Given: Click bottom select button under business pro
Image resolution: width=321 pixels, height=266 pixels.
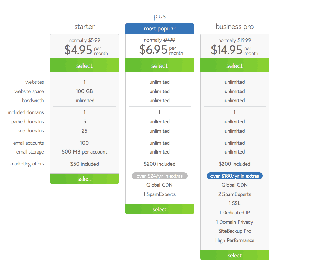Looking at the screenshot, I should pos(235,255).
